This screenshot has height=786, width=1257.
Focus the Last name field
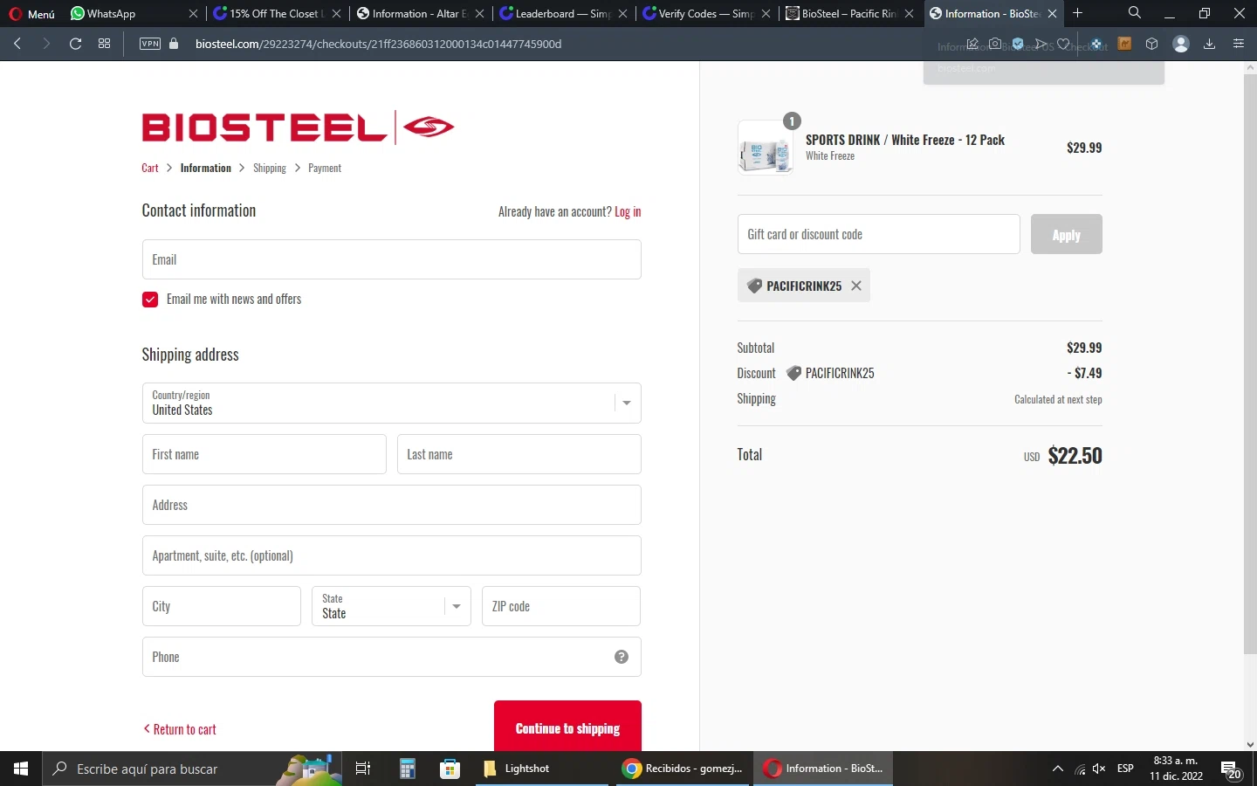click(519, 454)
